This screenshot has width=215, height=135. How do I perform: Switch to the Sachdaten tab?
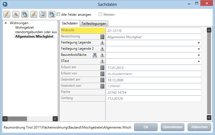(x=70, y=23)
